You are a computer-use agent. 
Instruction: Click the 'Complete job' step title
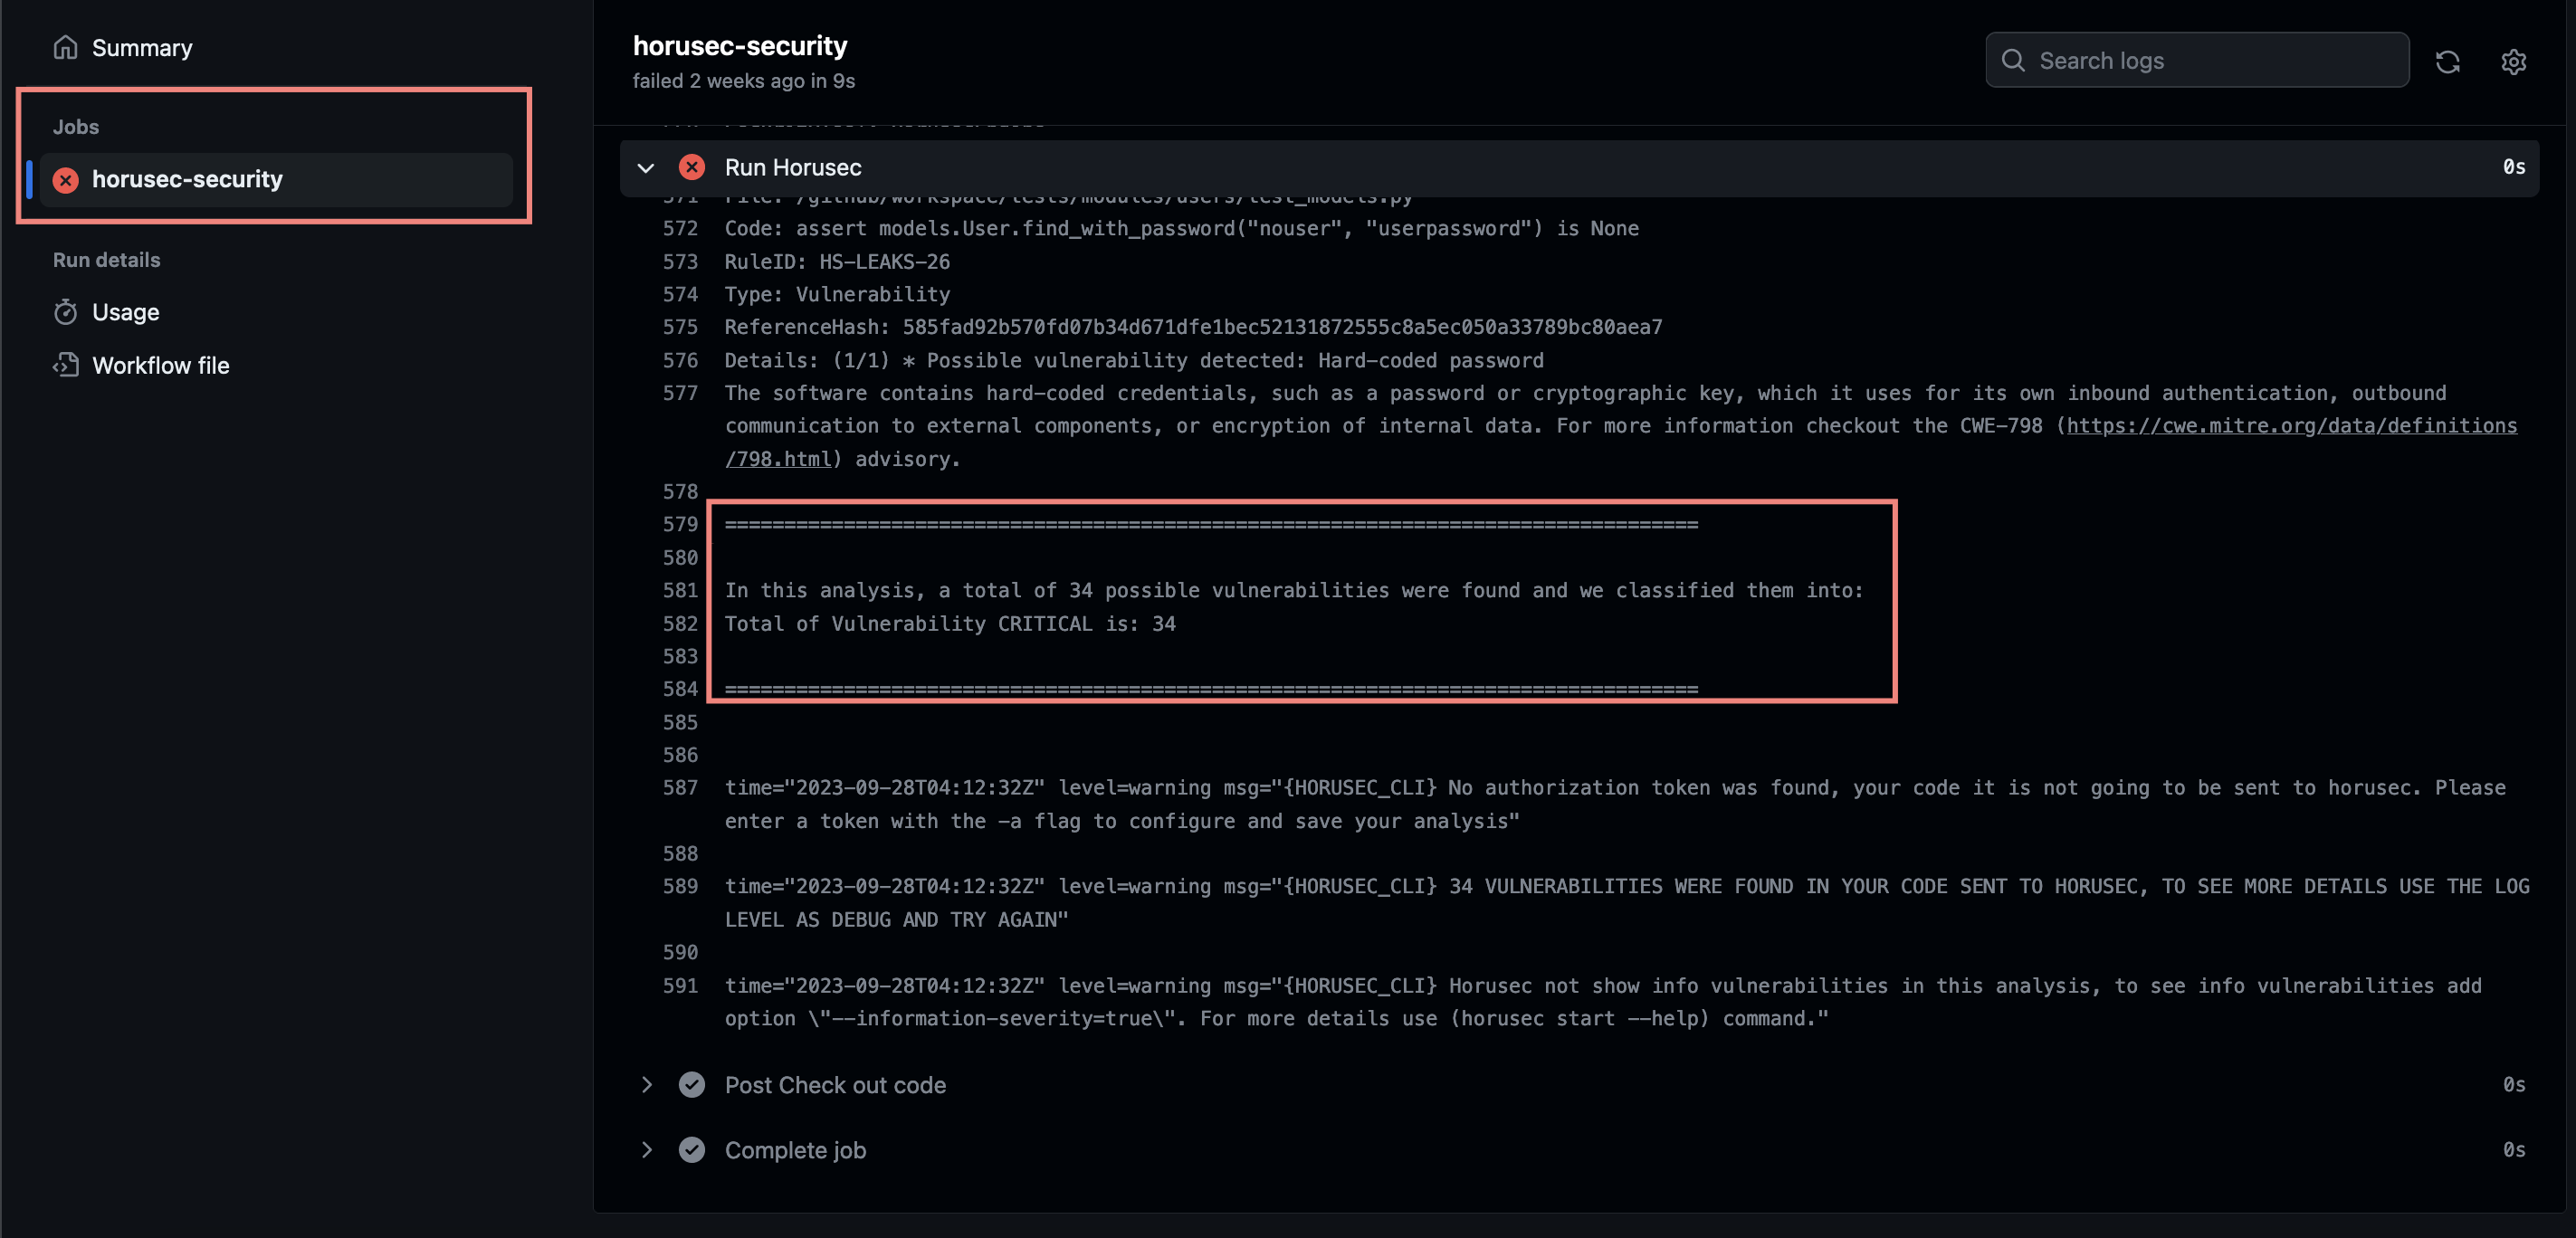[x=795, y=1150]
